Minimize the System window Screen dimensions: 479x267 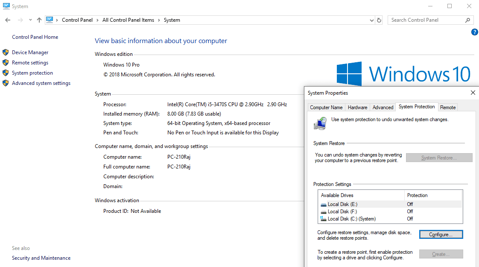[x=430, y=6]
